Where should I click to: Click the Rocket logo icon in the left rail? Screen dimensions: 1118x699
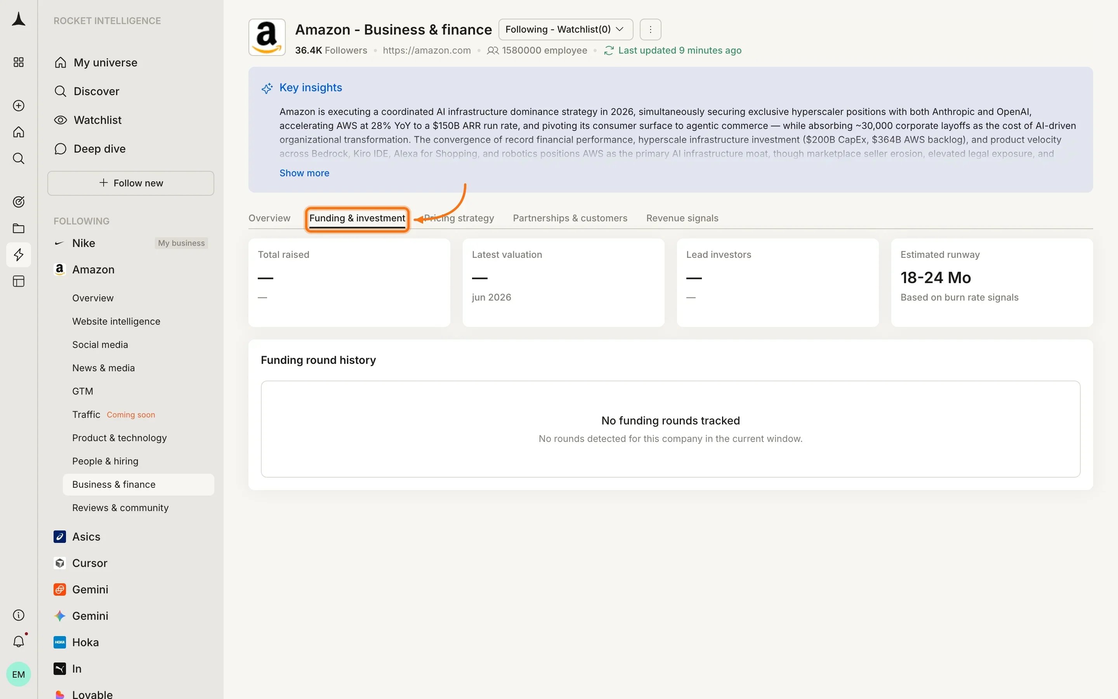19,19
